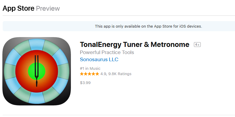Open the Sonosaurus LLC developer link
This screenshot has width=235, height=117.
99,59
